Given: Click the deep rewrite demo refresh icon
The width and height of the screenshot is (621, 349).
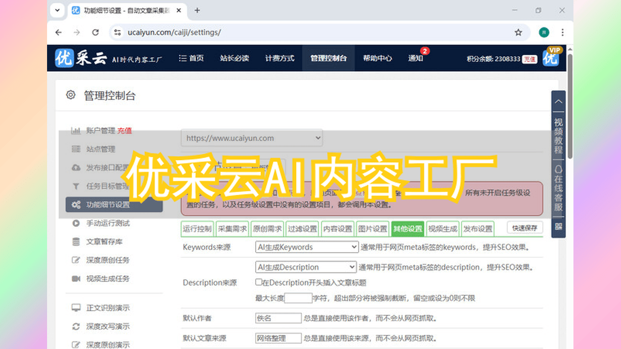Looking at the screenshot, I should (76, 326).
